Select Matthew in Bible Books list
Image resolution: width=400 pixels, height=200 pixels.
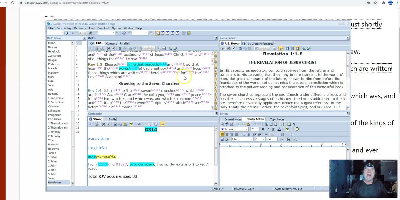point(53,73)
